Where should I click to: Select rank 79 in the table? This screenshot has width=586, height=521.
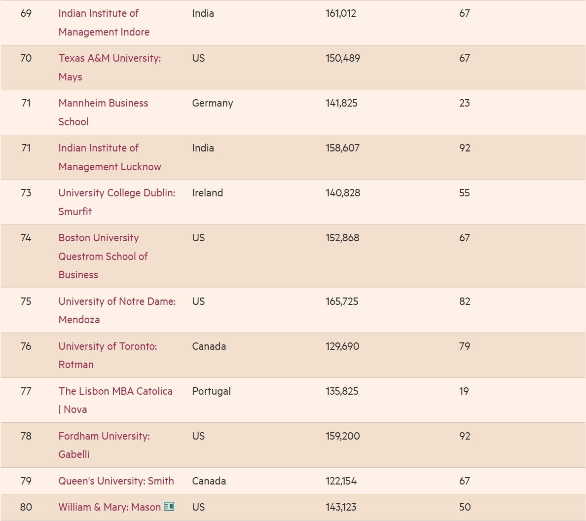(x=26, y=481)
